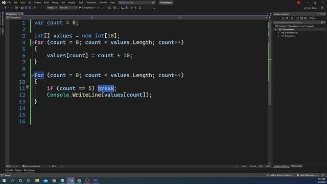
Task: Click the taskbar search magnifier
Action: 12,180
